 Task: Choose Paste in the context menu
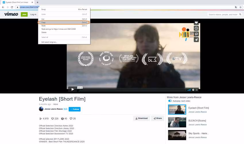(x=64, y=26)
